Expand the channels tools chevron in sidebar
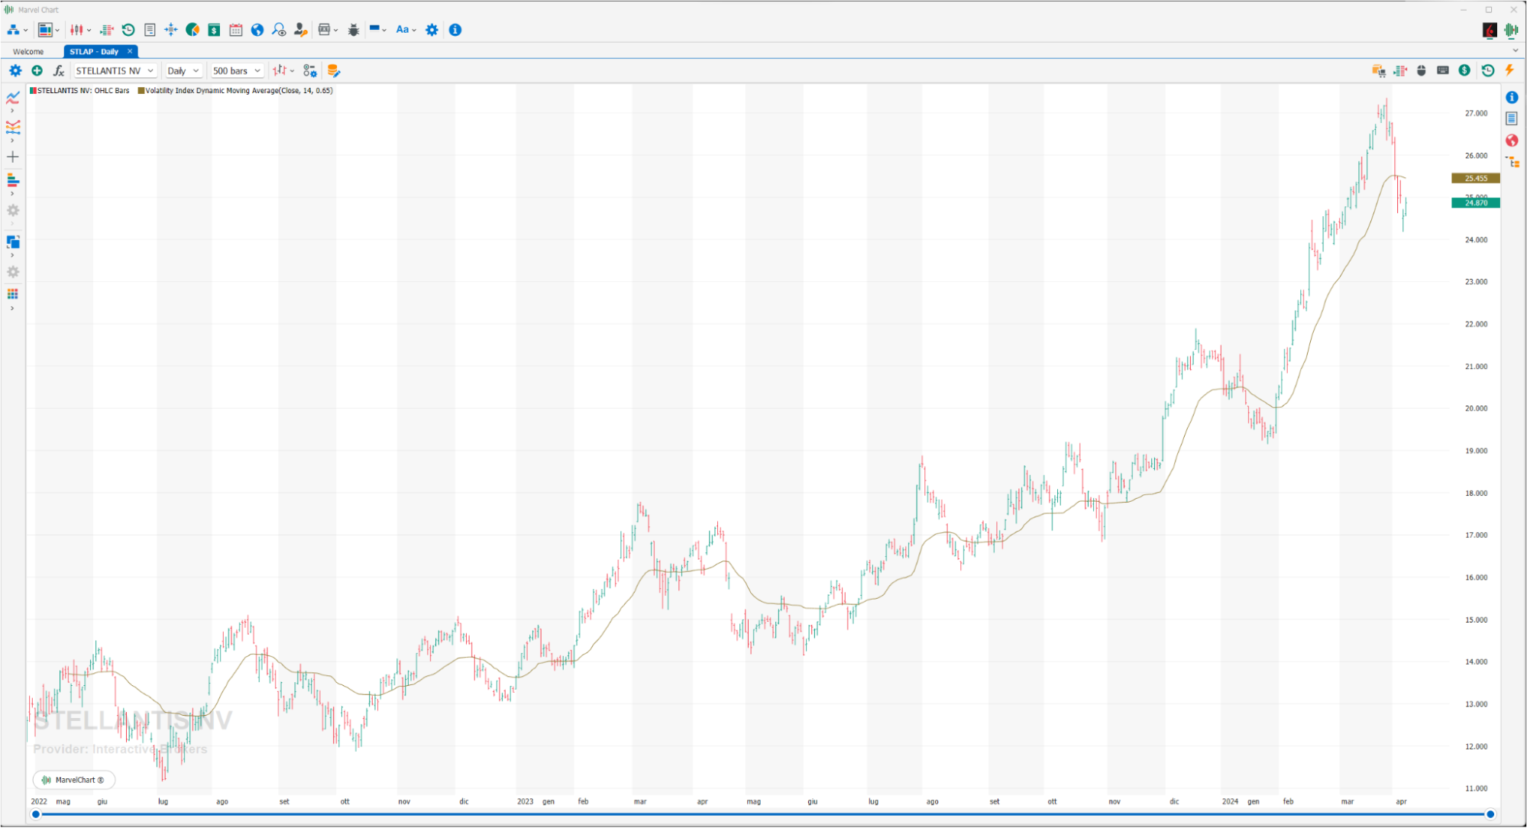The height and width of the screenshot is (828, 1527). tap(12, 141)
